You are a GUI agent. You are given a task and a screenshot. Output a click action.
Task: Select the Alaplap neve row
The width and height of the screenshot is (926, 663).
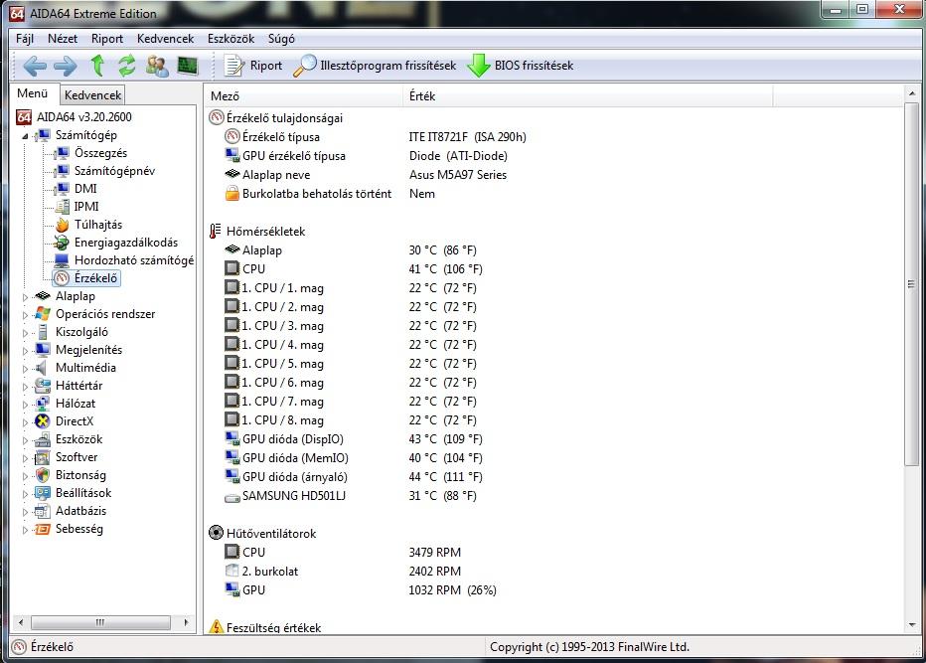[x=365, y=174]
